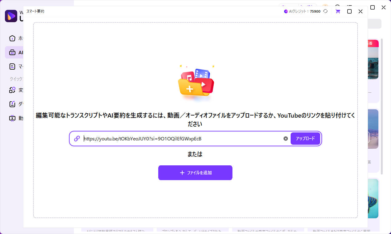Open the AI tools section in sidebar

(12, 52)
